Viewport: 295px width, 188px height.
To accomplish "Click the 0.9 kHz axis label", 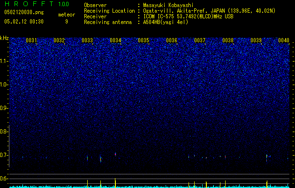I will [4, 108].
